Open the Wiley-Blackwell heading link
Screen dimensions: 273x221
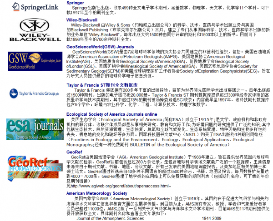(x=82, y=20)
